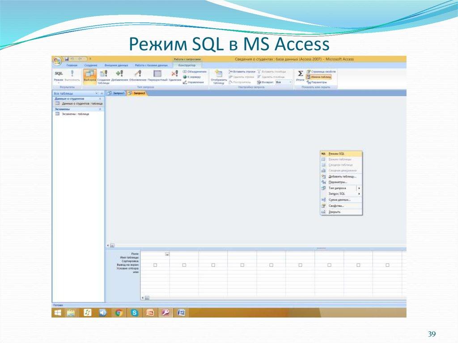Screen dimensions: 458x343
Task: Collapse the Данные о студентах group
Action: [99, 98]
